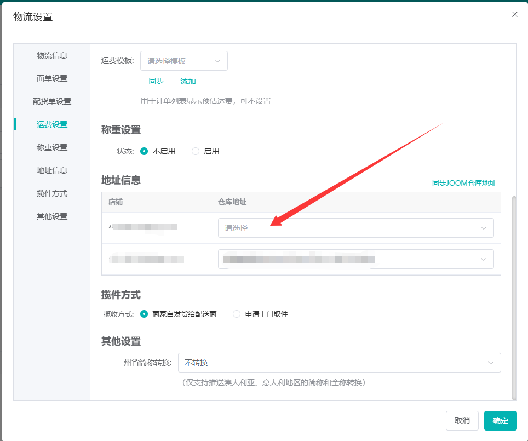528x441 pixels.
Task: Open 州省简称转换 dropdown showing 不转换
Action: [x=339, y=363]
